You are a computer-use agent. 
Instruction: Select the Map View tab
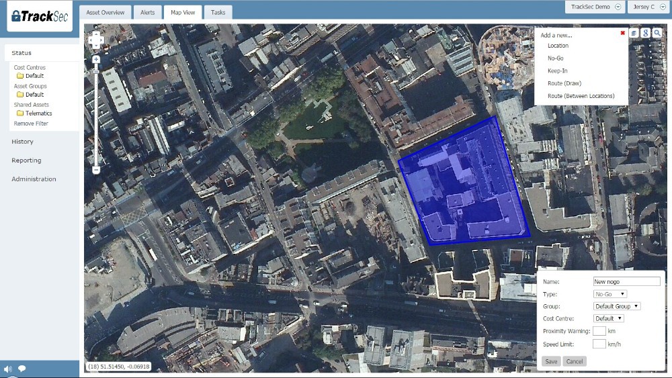[183, 12]
